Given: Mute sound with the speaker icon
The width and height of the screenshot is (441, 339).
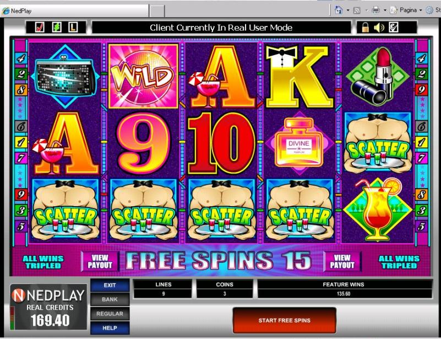Looking at the screenshot, I should (x=379, y=28).
